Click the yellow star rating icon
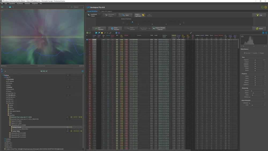 click(102, 33)
